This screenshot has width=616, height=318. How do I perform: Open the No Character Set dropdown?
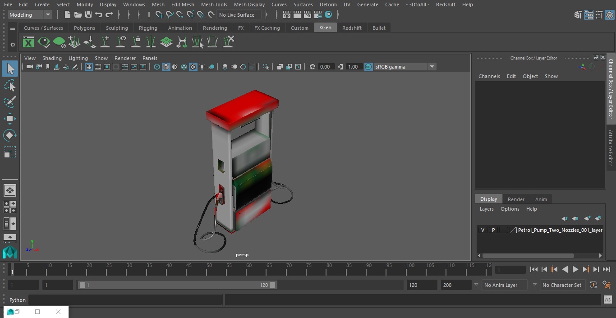[x=534, y=285]
